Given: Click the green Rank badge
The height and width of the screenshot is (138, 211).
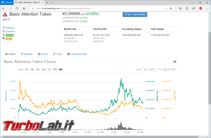Looking at the screenshot, I should (x=9, y=35).
